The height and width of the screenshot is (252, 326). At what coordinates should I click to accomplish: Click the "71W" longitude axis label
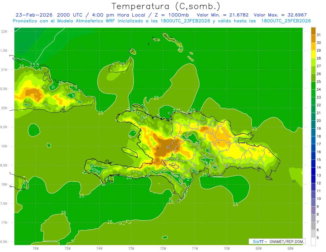[x=195, y=248]
